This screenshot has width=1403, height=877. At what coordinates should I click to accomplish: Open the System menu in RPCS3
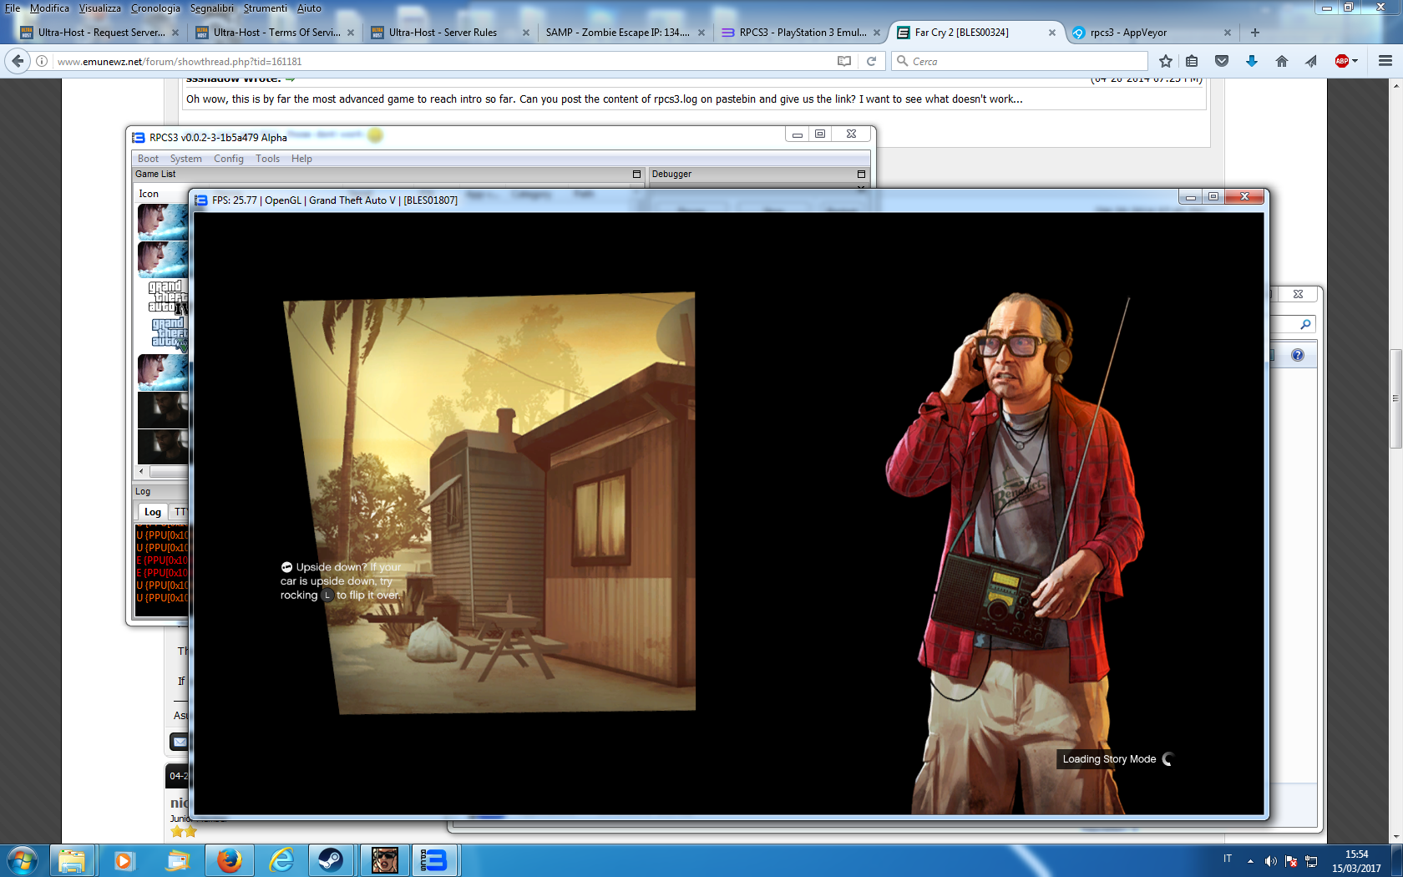(185, 159)
